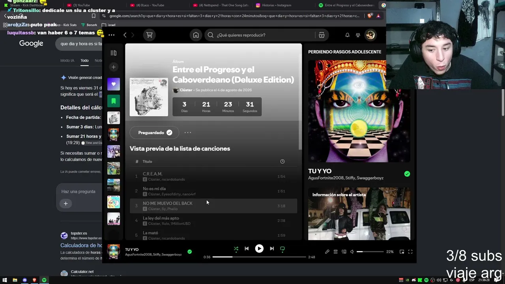Click the green saved checkmark in the player bar

tap(190, 252)
